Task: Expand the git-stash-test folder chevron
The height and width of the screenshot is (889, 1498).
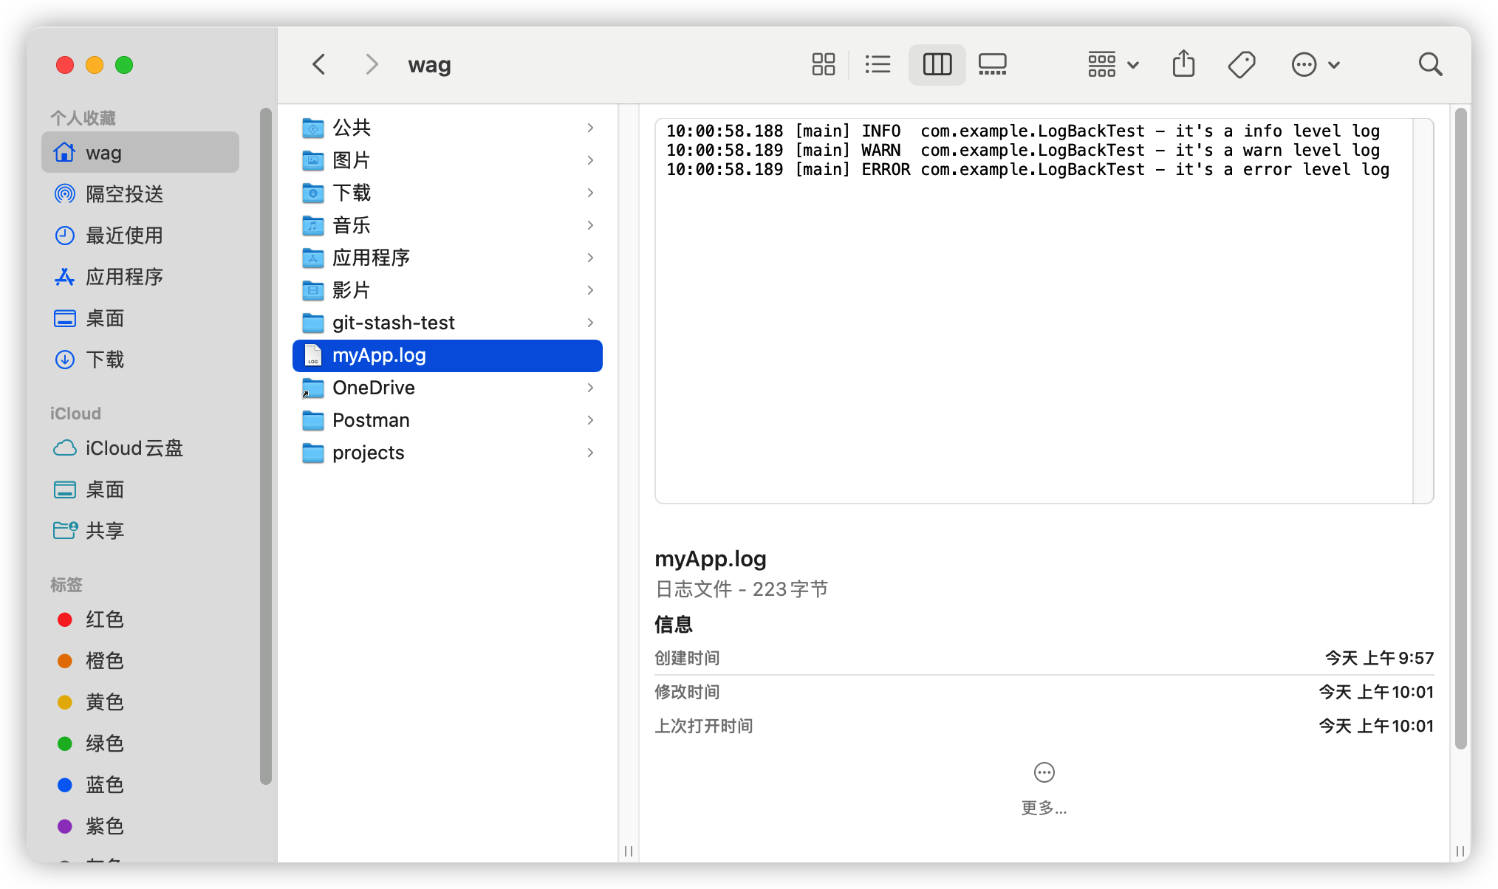Action: tap(590, 323)
